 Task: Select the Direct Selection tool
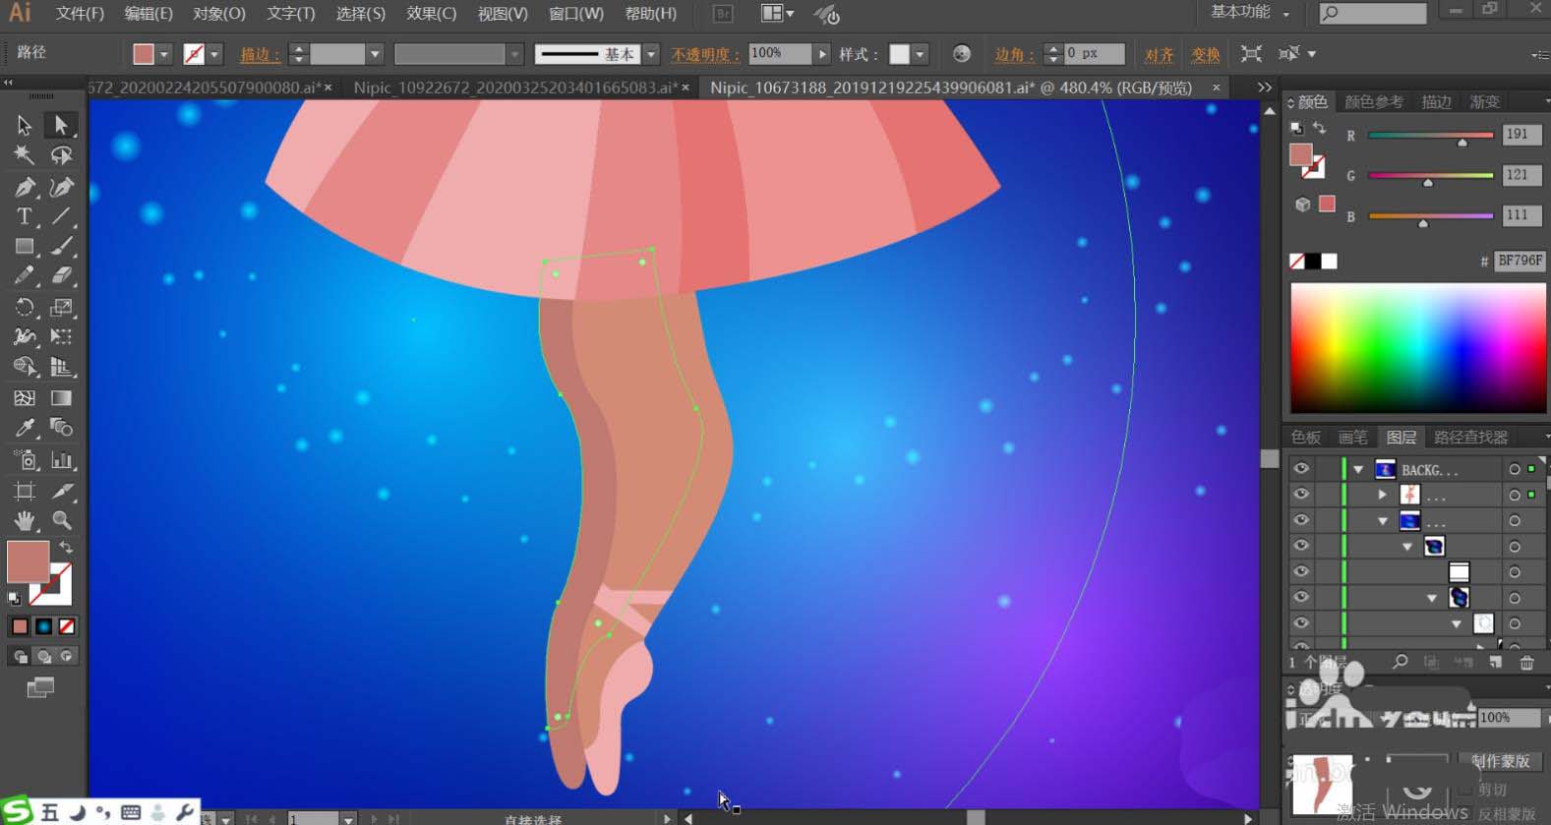[61, 126]
